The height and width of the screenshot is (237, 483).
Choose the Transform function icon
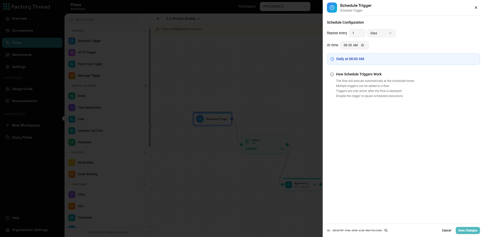72,218
